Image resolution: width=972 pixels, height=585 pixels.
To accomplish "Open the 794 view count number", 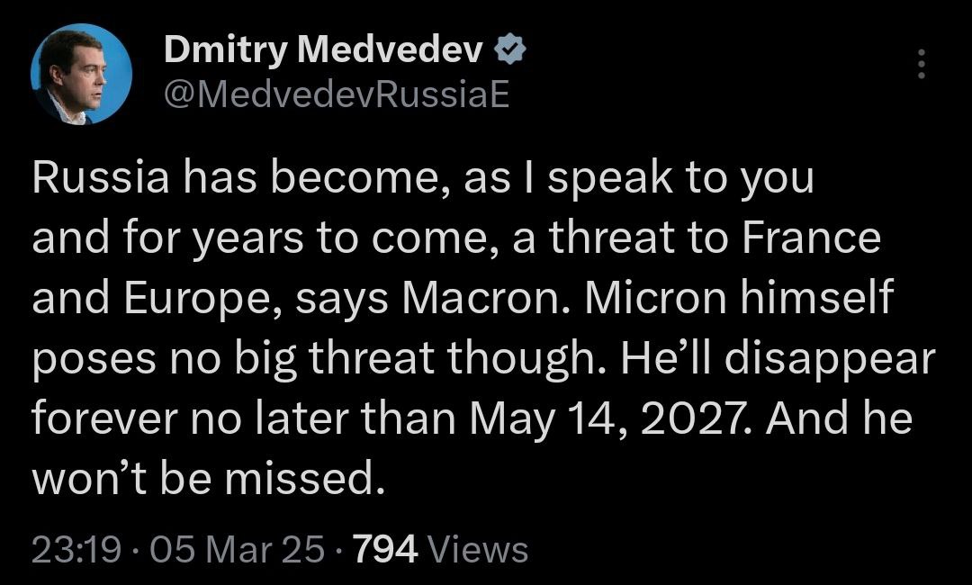I will point(386,548).
